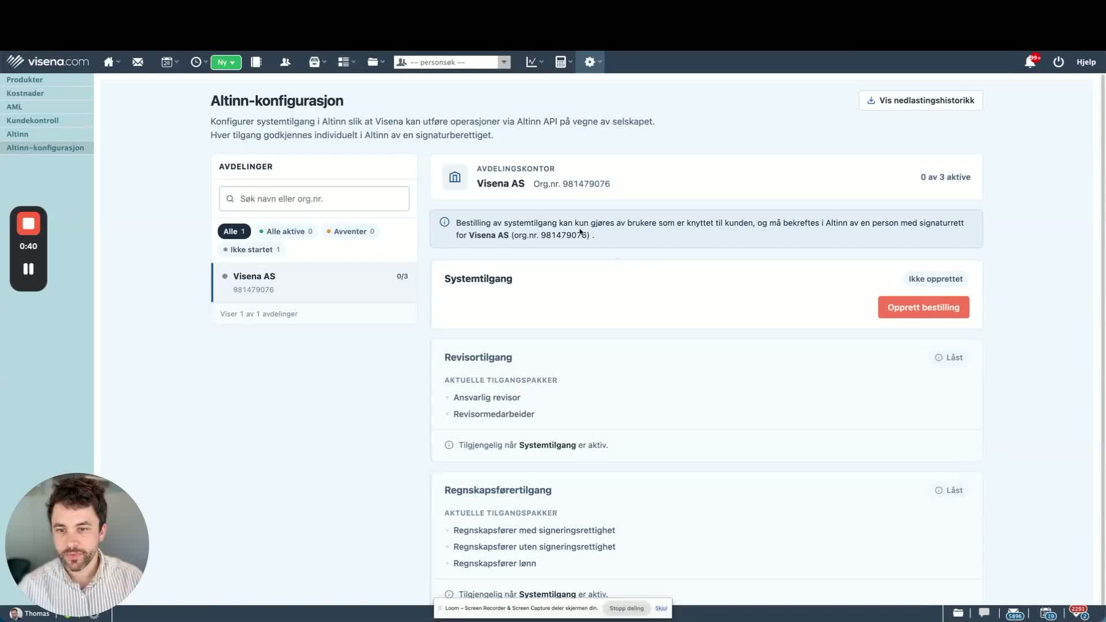Focus the Søk navn eller org.nr. field

[314, 199]
